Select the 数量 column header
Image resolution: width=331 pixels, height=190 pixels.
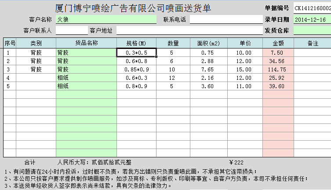point(173,43)
